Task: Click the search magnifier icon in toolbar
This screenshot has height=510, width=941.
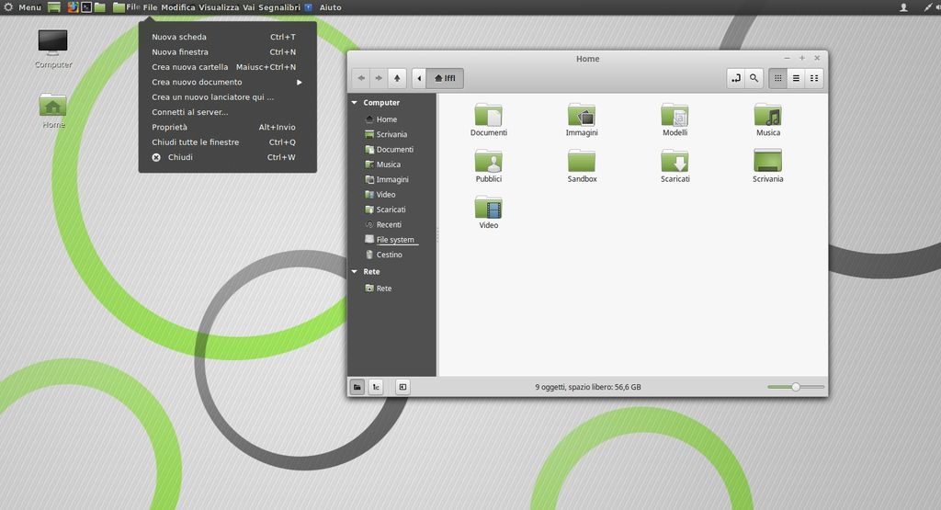Action: click(x=754, y=78)
